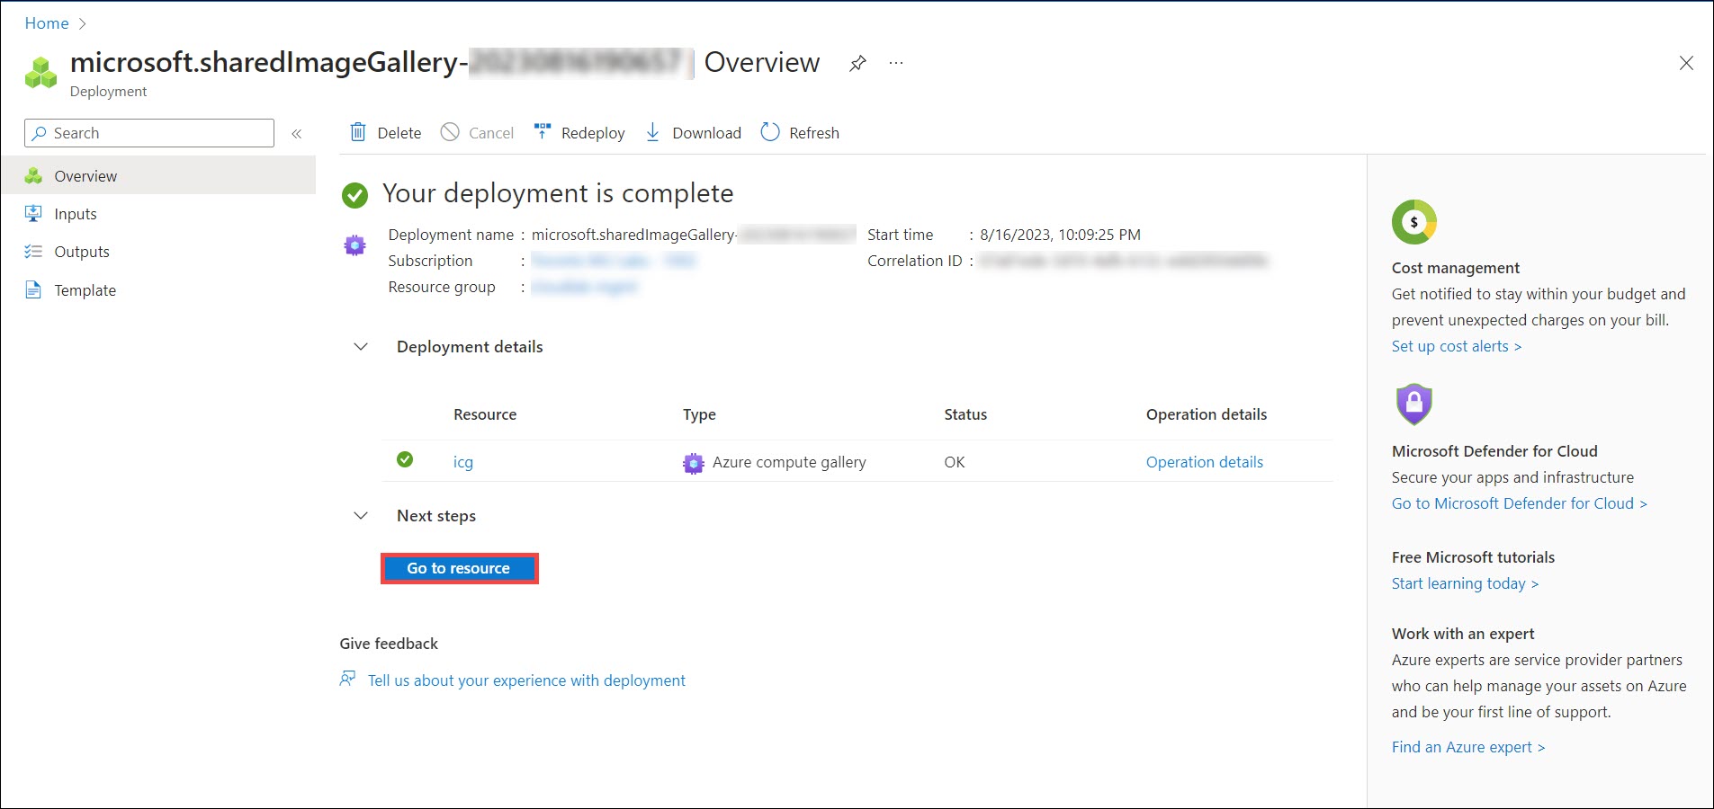Click the Azure compute gallery type icon
The image size is (1714, 809).
694,463
